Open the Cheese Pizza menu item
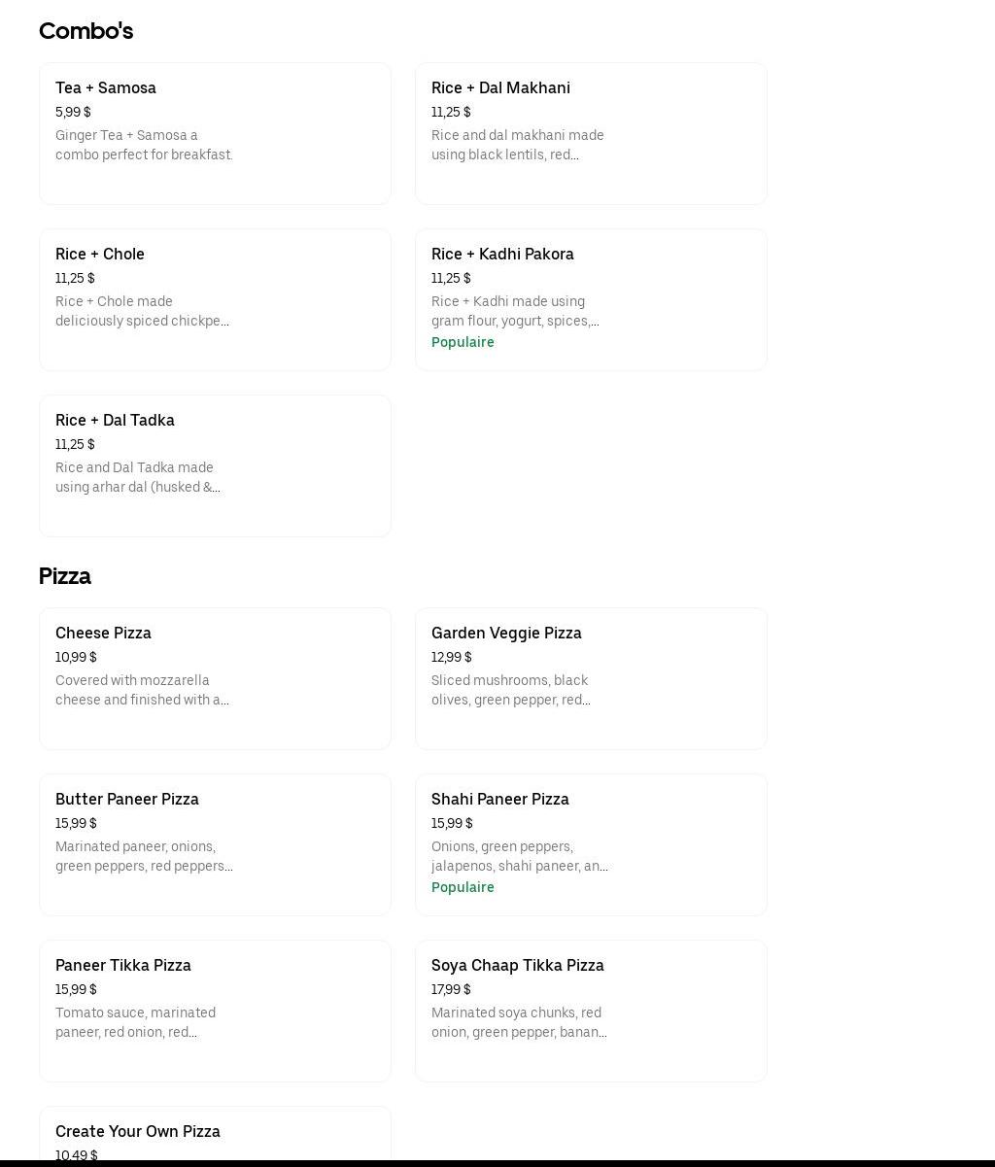This screenshot has width=995, height=1167. pos(215,678)
